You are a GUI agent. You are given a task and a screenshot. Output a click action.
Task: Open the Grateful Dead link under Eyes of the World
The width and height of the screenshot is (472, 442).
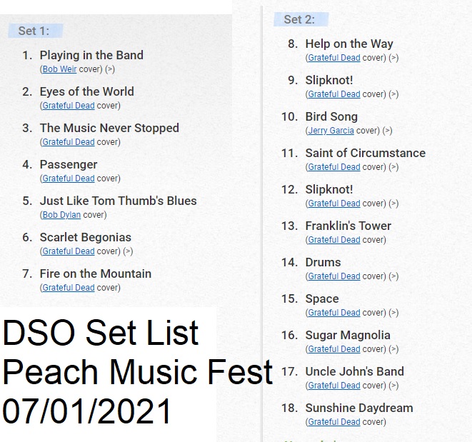pos(69,106)
